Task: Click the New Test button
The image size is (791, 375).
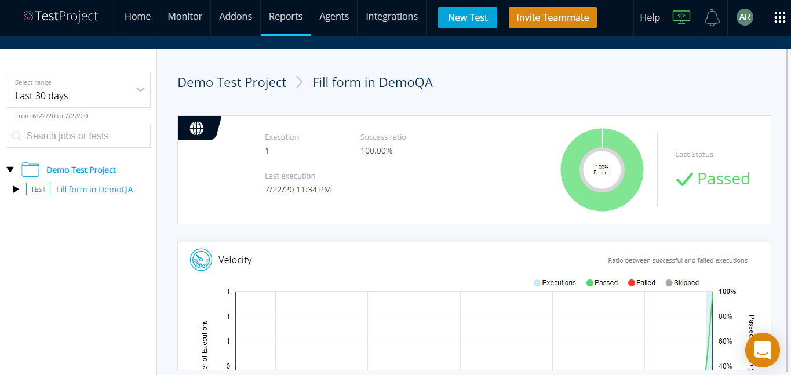Action: pos(468,17)
